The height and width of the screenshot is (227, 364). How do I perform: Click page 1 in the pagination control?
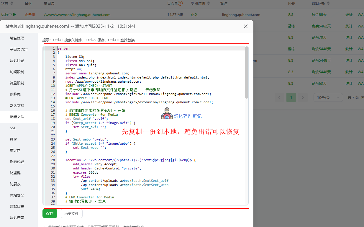click(x=291, y=97)
